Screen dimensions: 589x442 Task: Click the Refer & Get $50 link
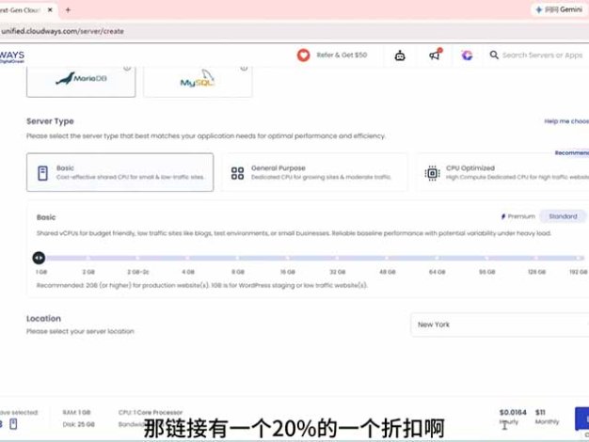pyautogui.click(x=342, y=55)
